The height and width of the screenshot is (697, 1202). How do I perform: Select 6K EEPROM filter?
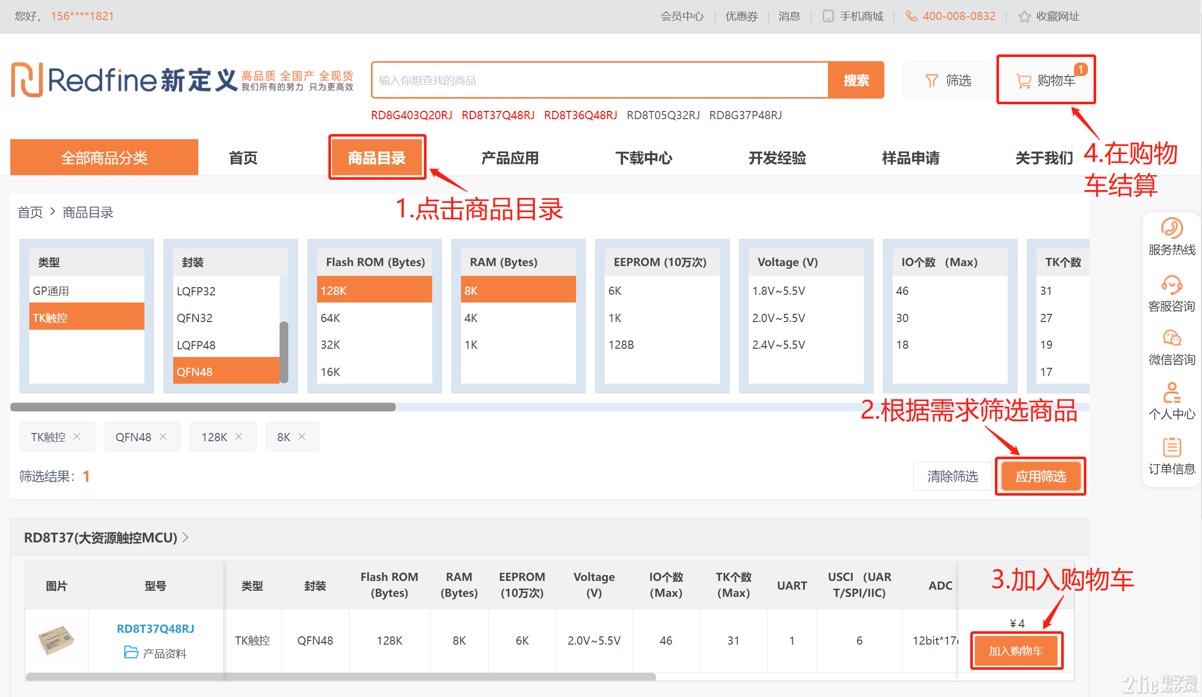point(662,291)
